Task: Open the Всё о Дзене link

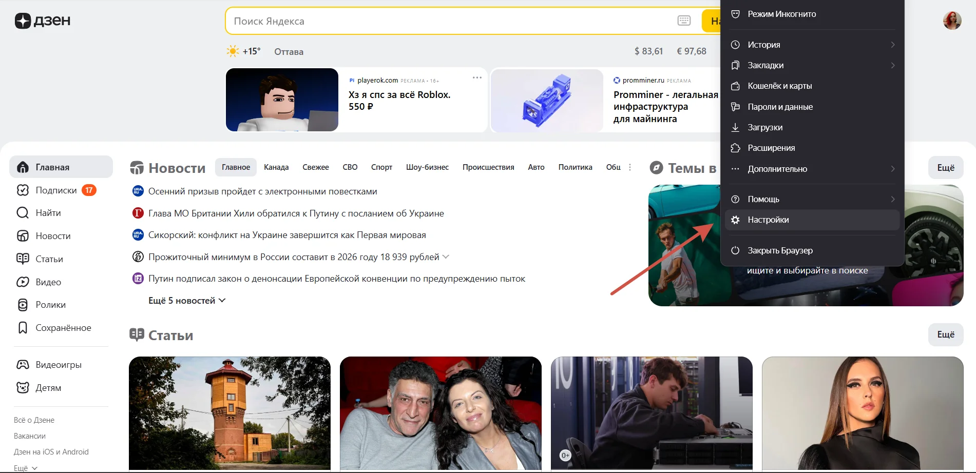Action: (34, 420)
